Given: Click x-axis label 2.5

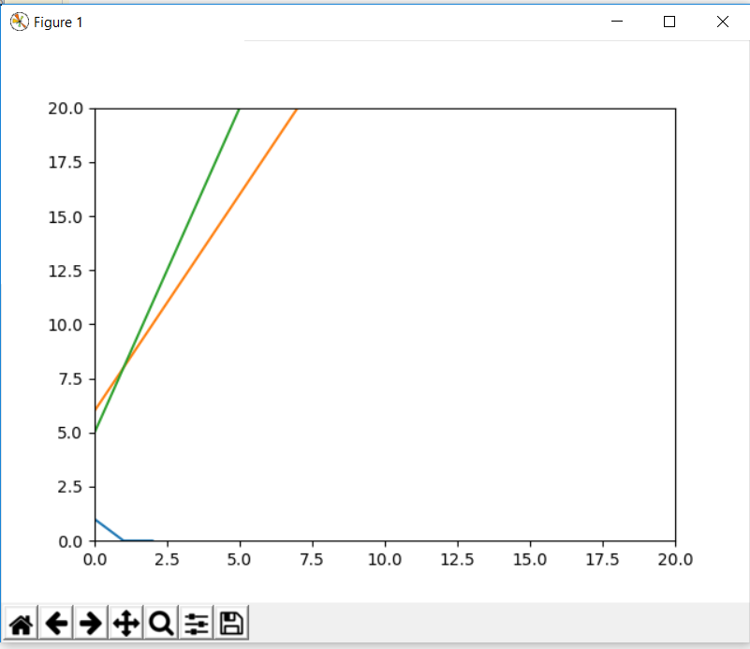Looking at the screenshot, I should pyautogui.click(x=167, y=559).
